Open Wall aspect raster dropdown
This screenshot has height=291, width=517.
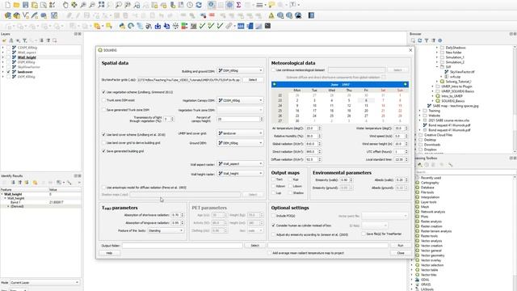click(240, 163)
